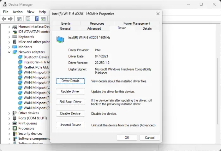Click Show/Hide Console Tree toolbar icon
221x151 pixels.
pyautogui.click(x=19, y=19)
